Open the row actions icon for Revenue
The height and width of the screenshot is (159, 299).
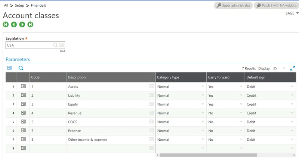23,113
